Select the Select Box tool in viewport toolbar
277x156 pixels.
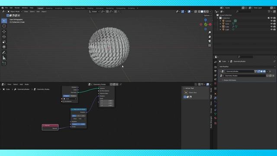click(4, 21)
